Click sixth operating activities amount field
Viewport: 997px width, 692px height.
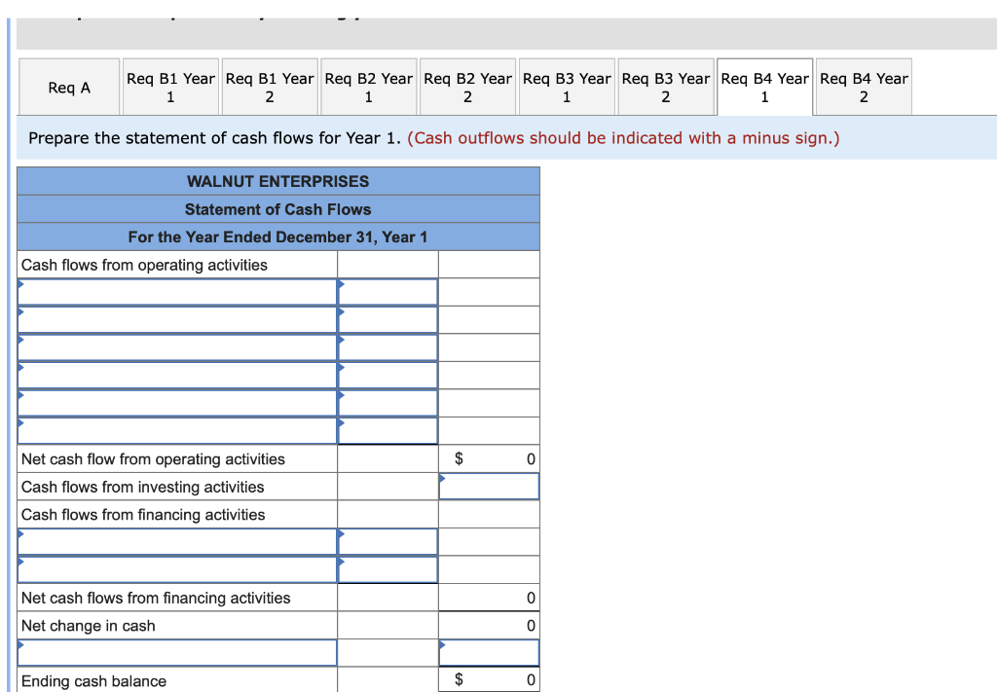(x=388, y=431)
